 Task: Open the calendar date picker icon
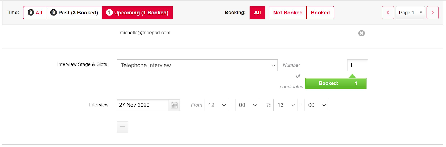tap(174, 105)
